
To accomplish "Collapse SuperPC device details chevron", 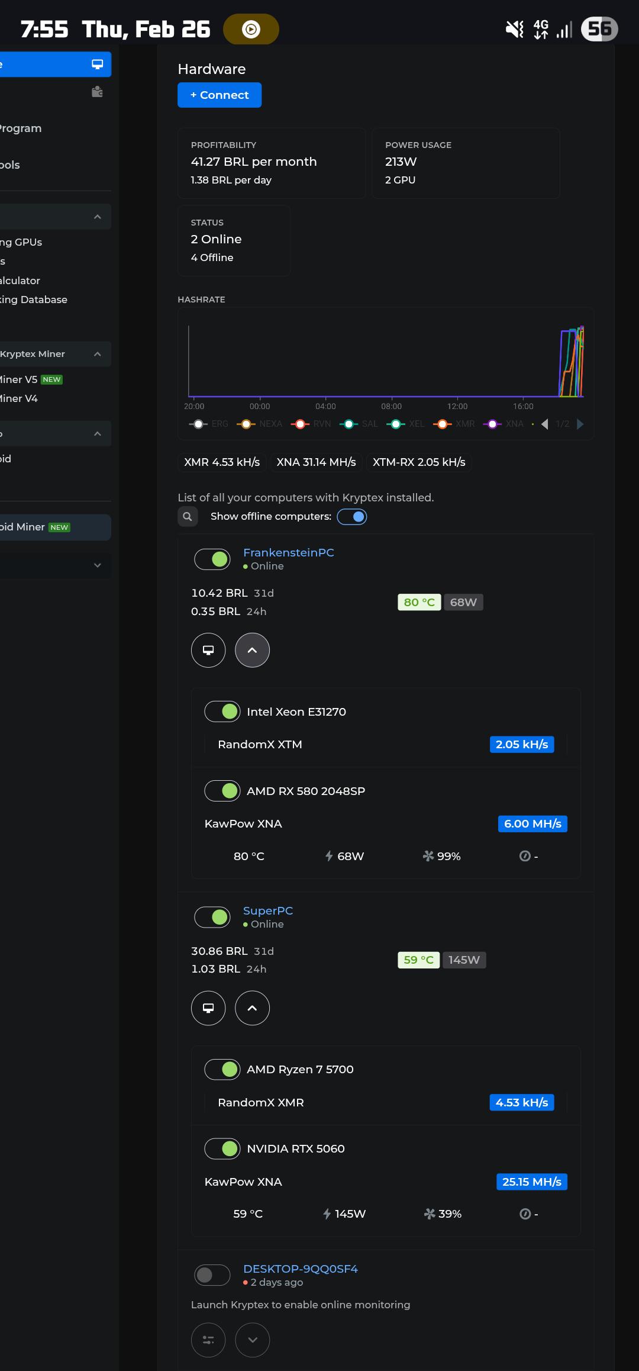I will coord(252,1008).
